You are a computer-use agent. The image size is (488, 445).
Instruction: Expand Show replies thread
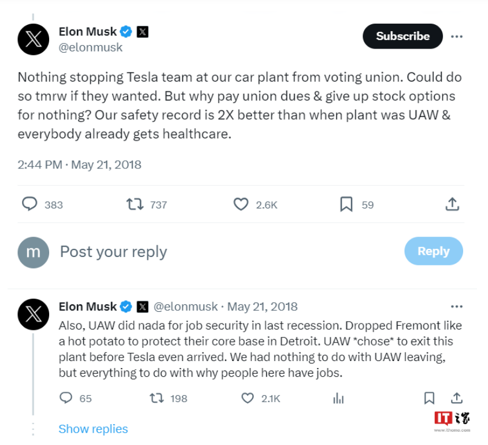(x=93, y=429)
